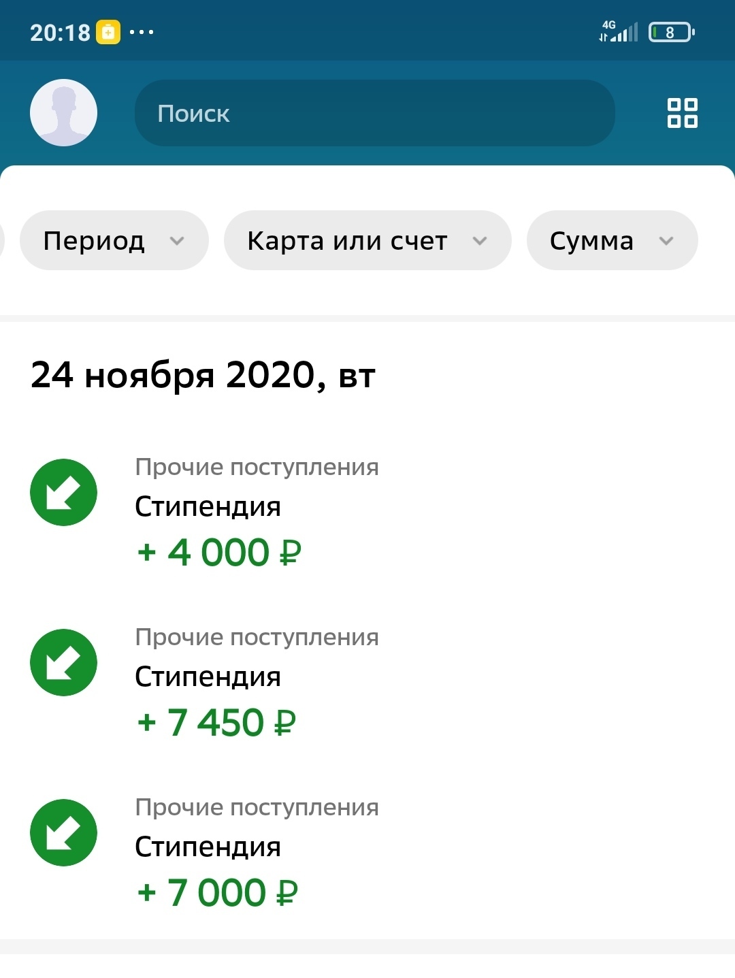Tap the three-dot notifications overflow in status bar

142,32
